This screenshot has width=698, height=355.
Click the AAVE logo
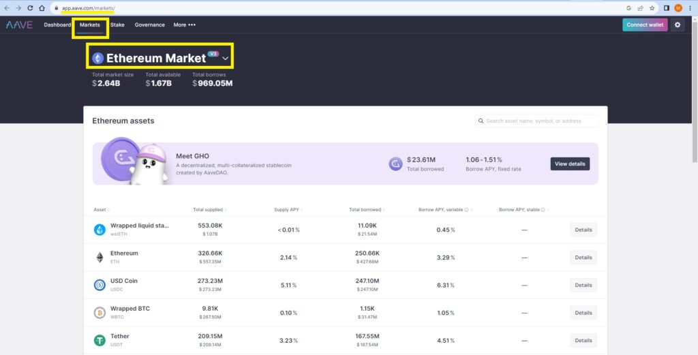19,25
